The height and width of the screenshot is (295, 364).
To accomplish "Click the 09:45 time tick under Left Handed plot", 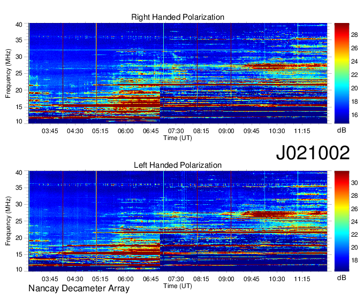I will [252, 279].
